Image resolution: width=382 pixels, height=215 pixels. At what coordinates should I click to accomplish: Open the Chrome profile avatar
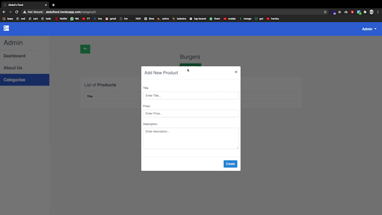(371, 12)
